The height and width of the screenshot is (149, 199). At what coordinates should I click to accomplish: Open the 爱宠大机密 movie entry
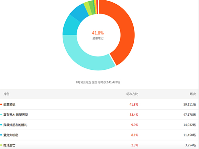coord(11,135)
